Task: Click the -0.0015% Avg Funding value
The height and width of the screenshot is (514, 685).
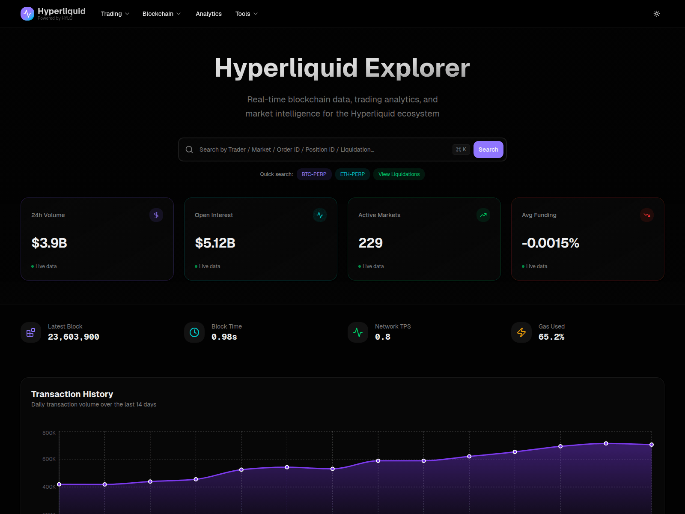Action: [551, 243]
